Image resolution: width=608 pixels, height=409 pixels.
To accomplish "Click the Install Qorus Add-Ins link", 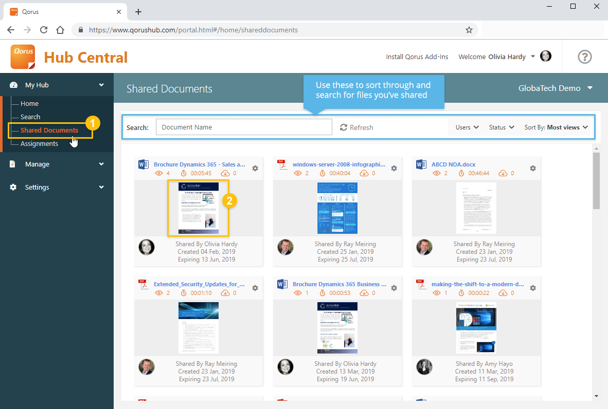I will [x=417, y=57].
